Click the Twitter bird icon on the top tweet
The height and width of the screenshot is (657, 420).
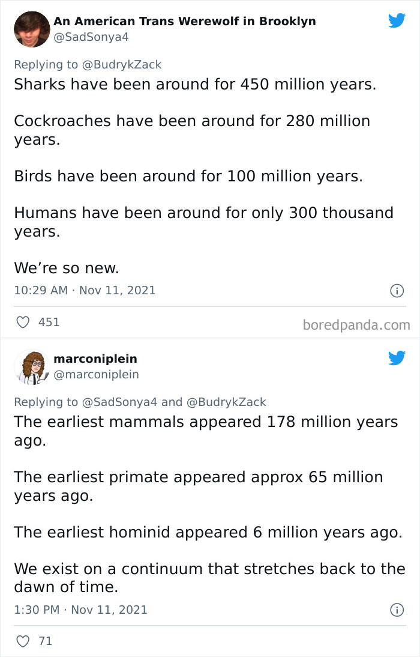coord(397,20)
